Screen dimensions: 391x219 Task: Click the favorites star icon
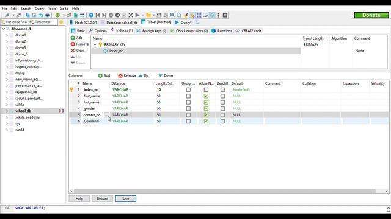pyautogui.click(x=61, y=22)
